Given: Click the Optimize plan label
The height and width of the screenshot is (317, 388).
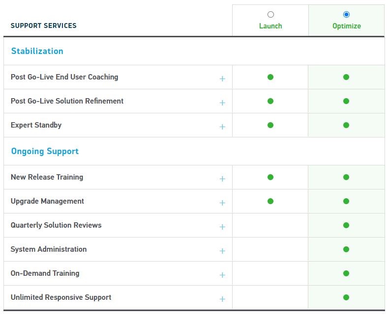Looking at the screenshot, I should click(x=346, y=26).
